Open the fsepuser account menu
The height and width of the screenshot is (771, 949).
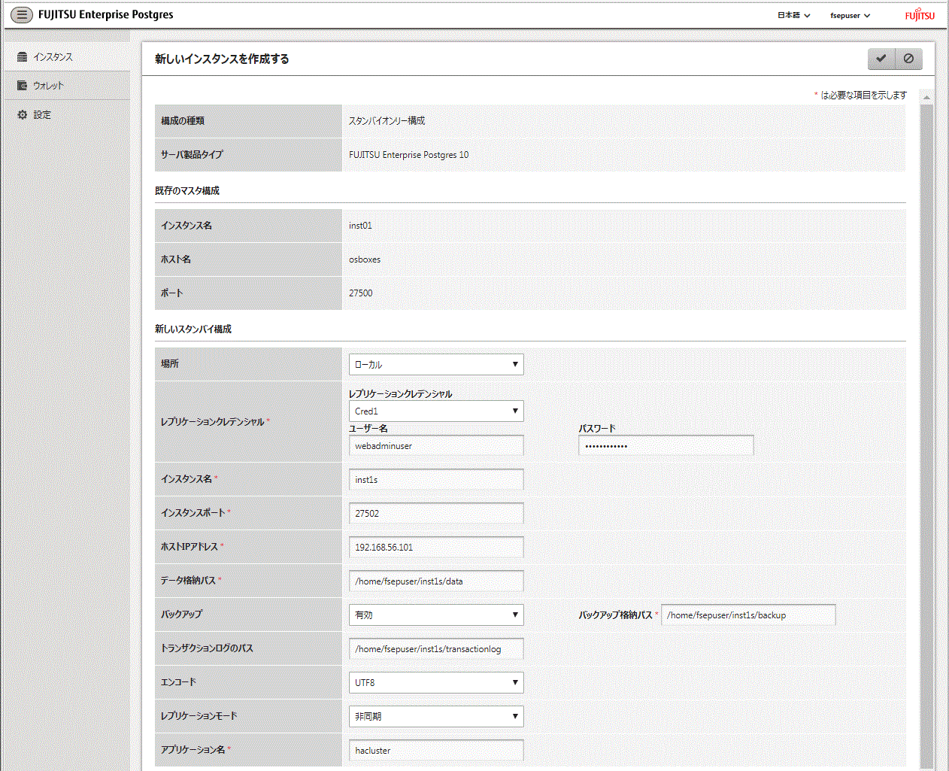[850, 15]
